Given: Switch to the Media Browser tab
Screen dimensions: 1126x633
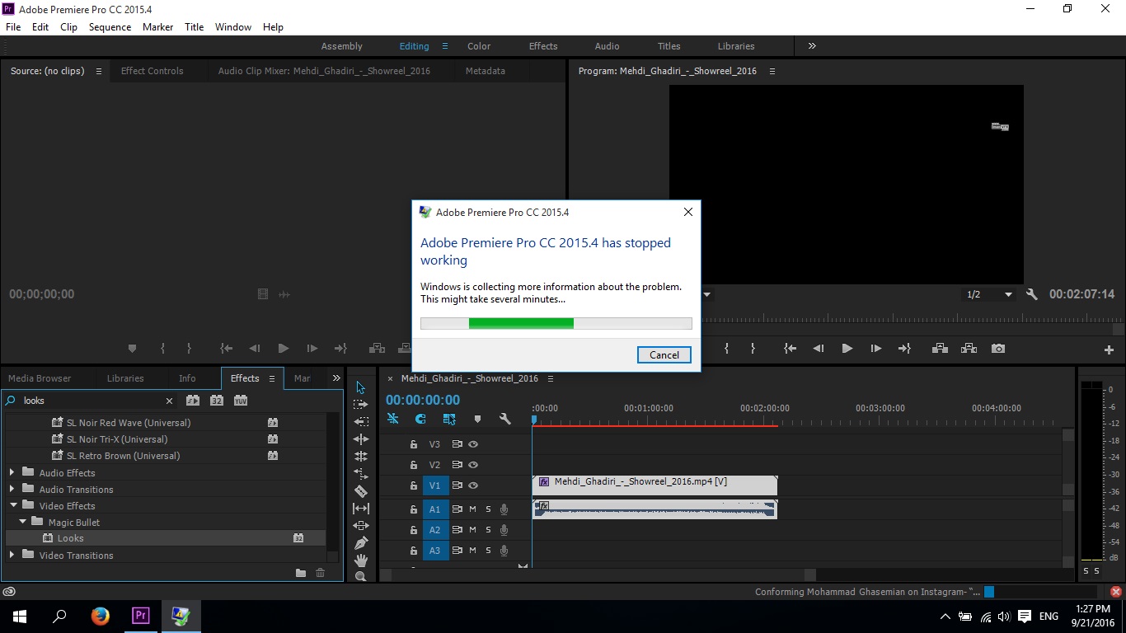Looking at the screenshot, I should (x=40, y=378).
